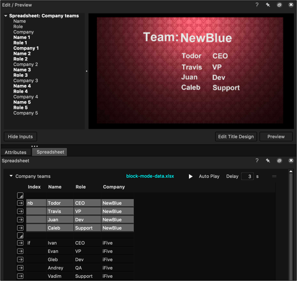Select Role 1 in the inputs tree

click(20, 43)
